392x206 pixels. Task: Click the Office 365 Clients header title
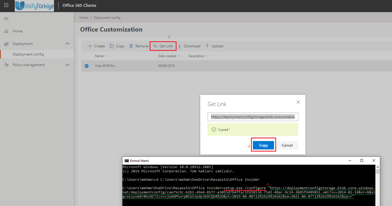point(79,6)
